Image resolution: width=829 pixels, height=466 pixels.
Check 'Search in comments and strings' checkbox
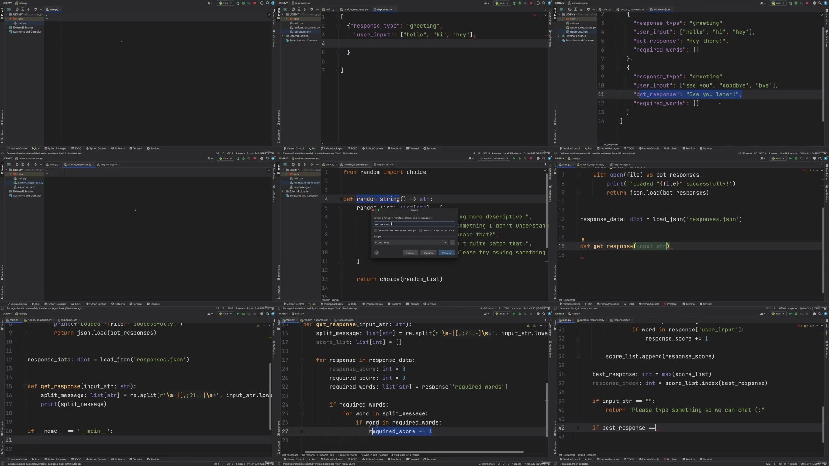pyautogui.click(x=375, y=230)
